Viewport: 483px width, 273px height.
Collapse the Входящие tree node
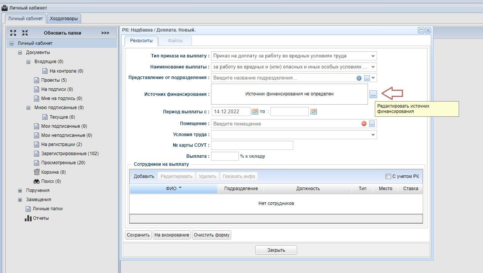point(28,62)
